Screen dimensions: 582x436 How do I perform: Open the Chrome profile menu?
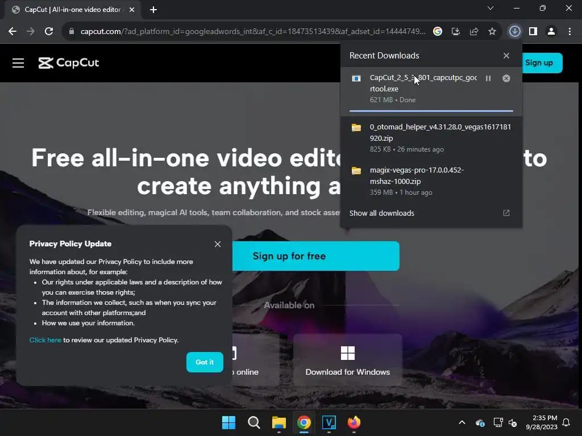[x=551, y=32]
